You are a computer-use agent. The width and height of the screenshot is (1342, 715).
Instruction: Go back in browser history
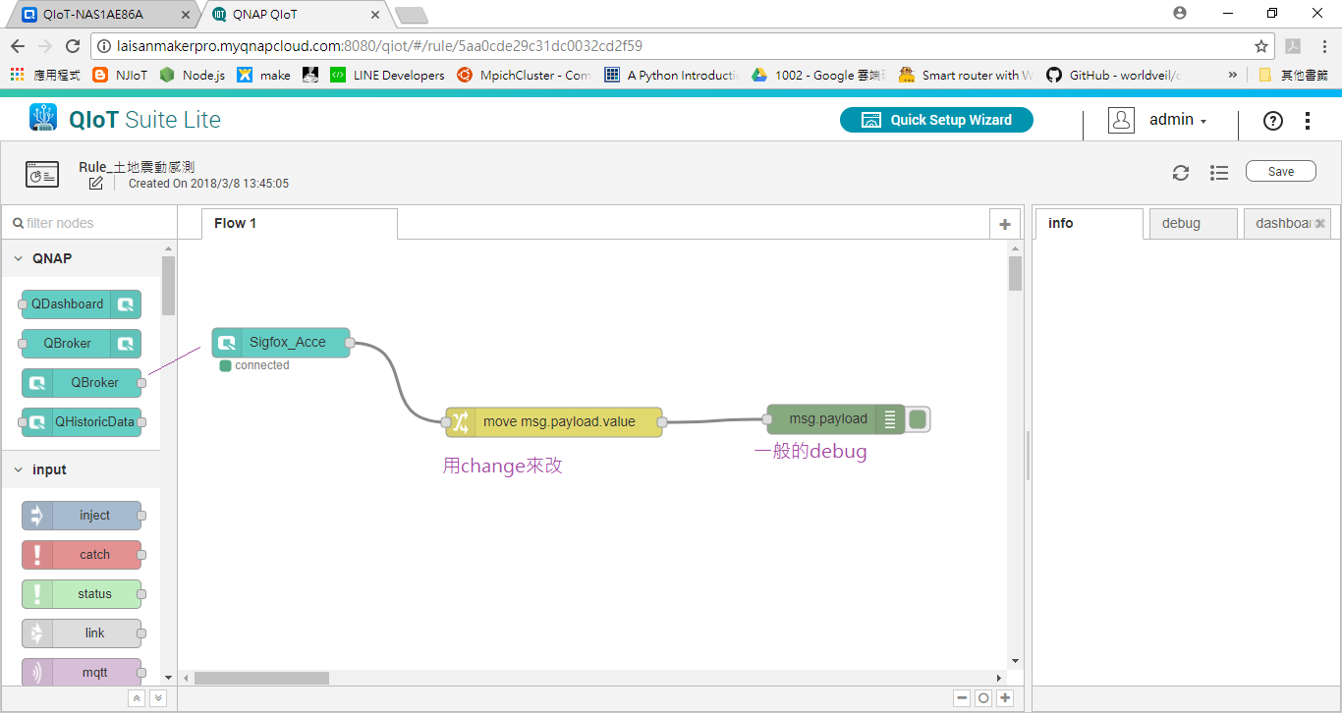[x=18, y=46]
